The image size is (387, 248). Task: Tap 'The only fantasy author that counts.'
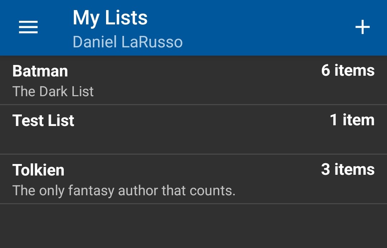[x=124, y=190]
